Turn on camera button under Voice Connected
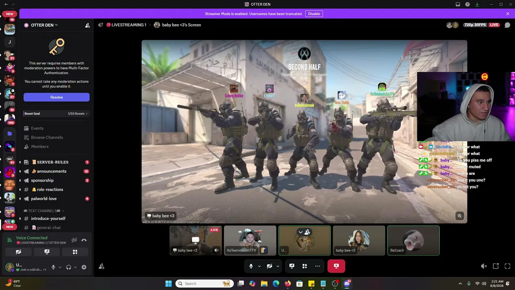Screen dimensions: 515x290 click(19, 252)
